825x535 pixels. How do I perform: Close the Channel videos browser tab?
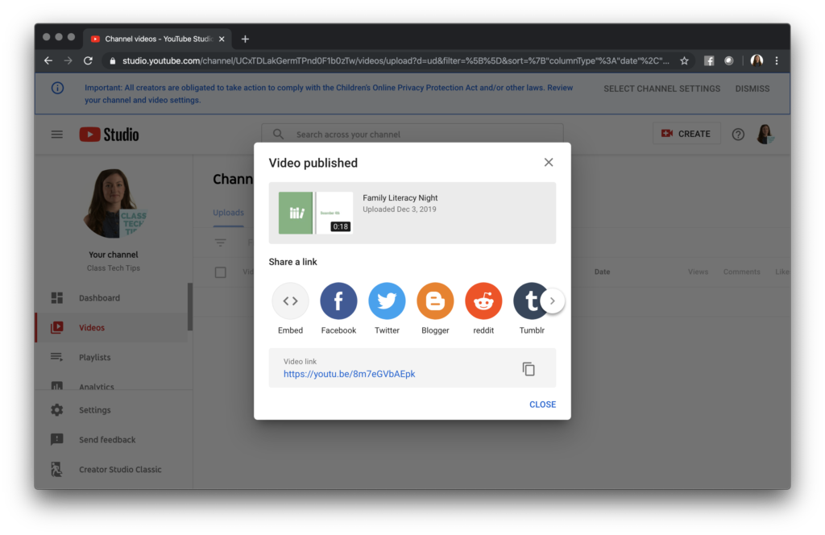pyautogui.click(x=222, y=39)
